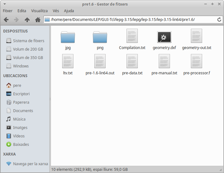Open the Fitxer menu
Viewport: 224px width, 173px height.
(x=7, y=11)
